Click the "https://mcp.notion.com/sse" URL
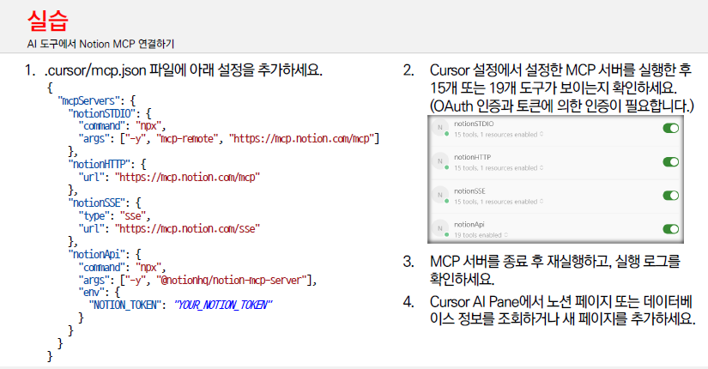 [x=187, y=228]
